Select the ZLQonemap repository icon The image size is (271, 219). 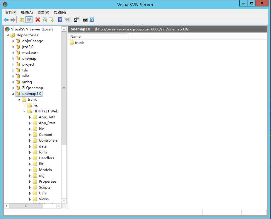(18, 88)
